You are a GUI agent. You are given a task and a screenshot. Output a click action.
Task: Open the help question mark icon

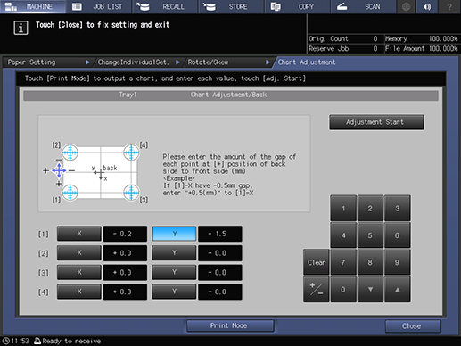coord(449,6)
